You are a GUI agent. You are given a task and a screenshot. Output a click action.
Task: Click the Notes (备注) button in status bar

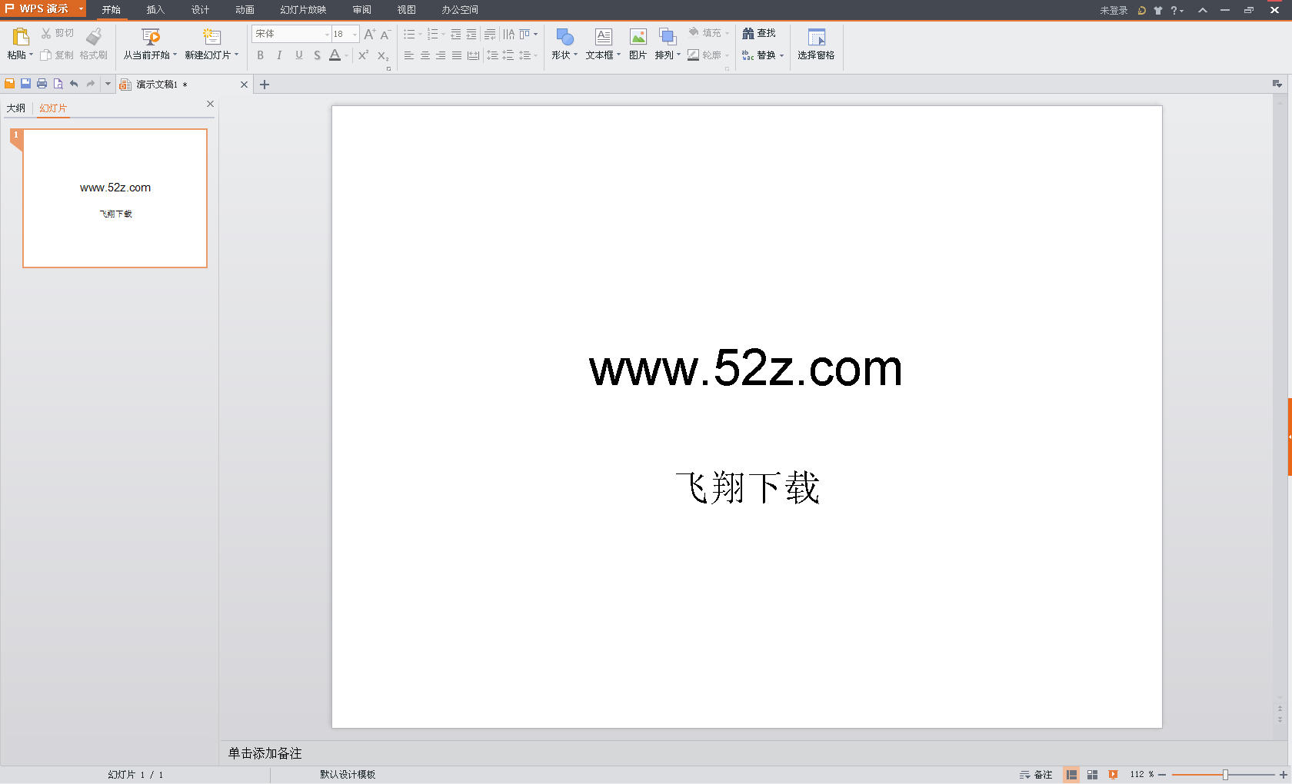pyautogui.click(x=1036, y=774)
